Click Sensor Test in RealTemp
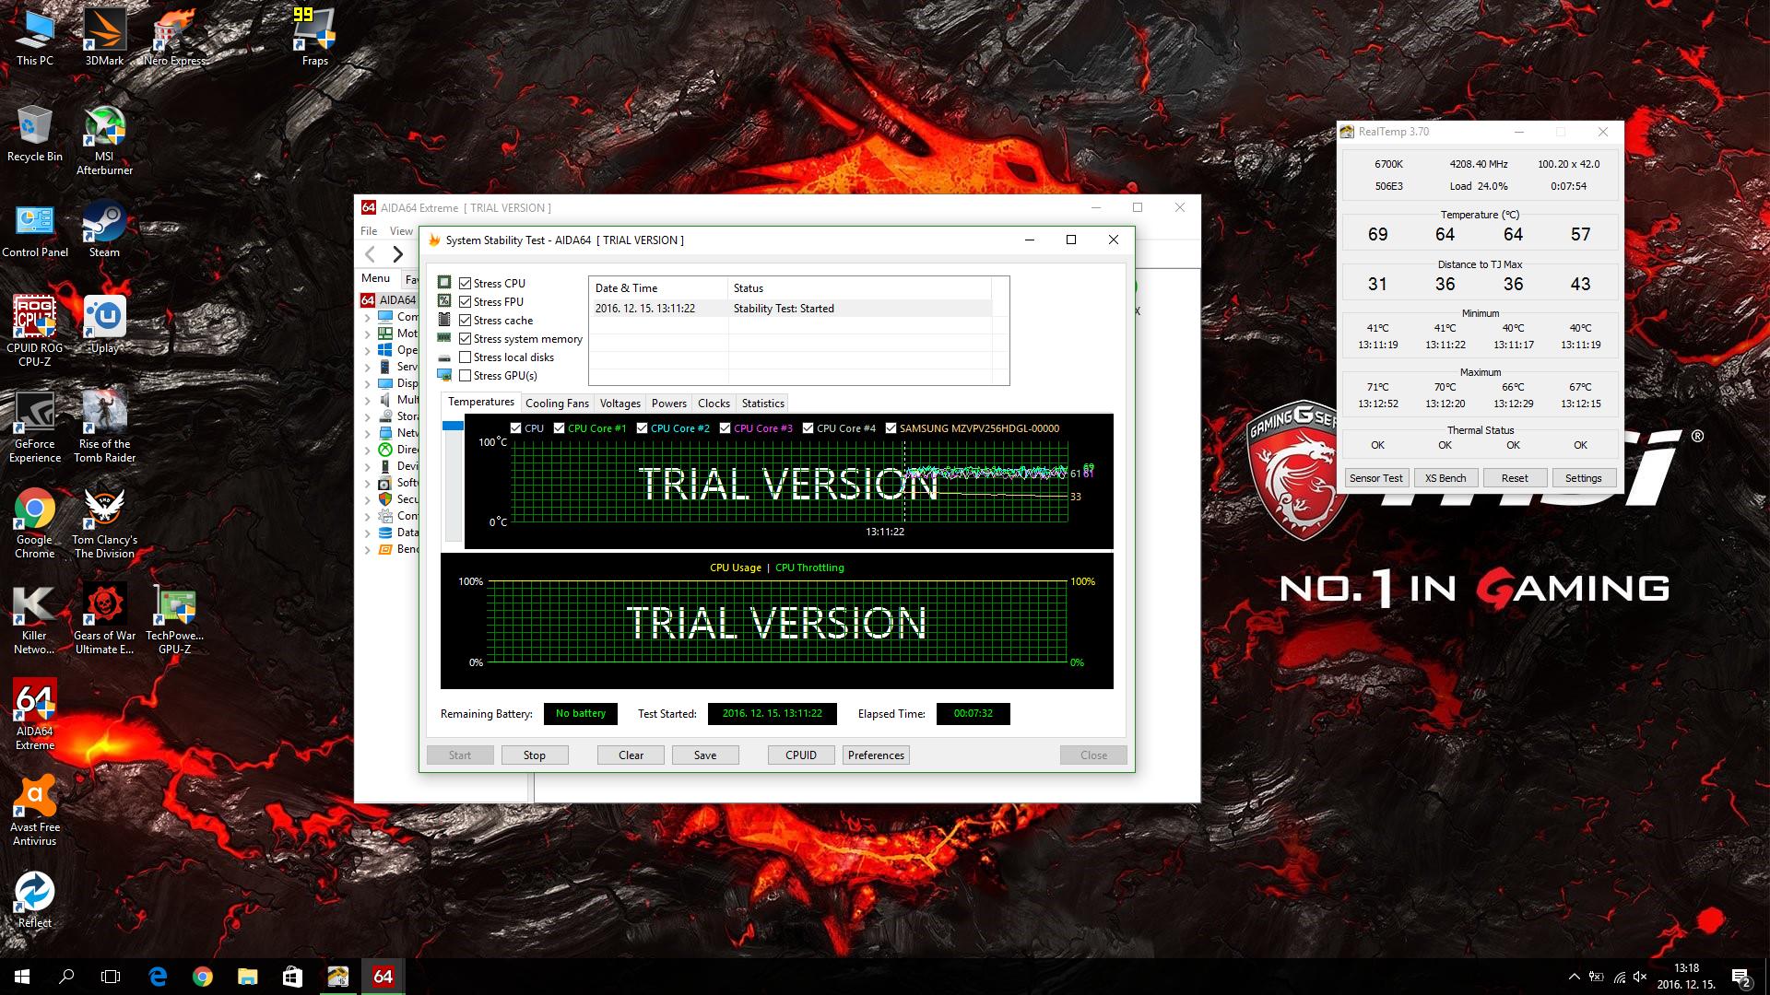The width and height of the screenshot is (1770, 995). [x=1375, y=478]
